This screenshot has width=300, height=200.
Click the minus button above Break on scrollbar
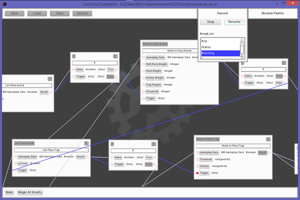242,40
